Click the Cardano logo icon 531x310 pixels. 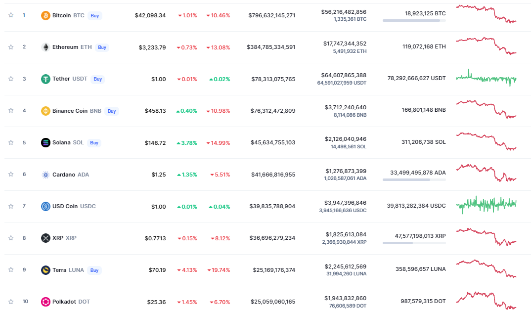coord(45,175)
